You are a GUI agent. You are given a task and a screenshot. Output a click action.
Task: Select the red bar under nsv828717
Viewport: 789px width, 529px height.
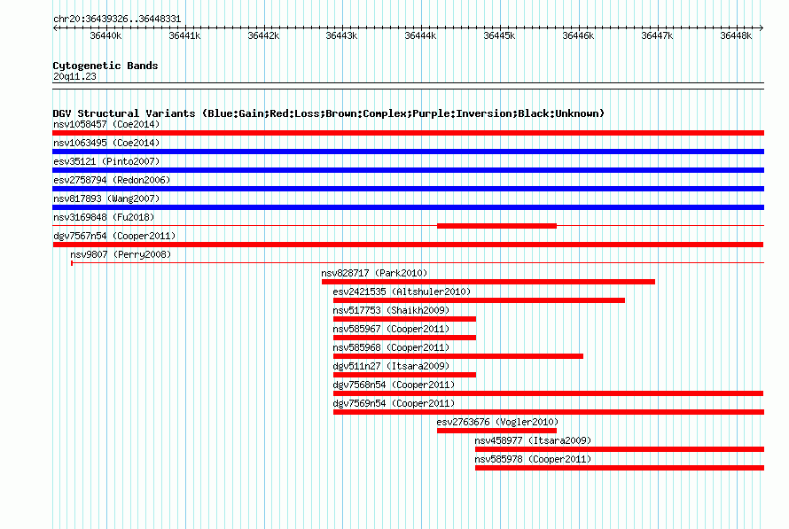(488, 282)
